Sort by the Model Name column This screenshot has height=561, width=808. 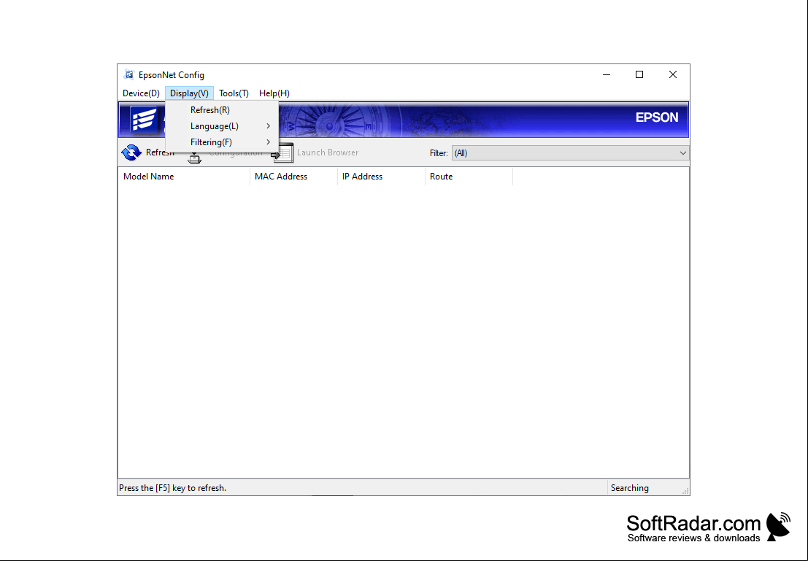(x=184, y=177)
